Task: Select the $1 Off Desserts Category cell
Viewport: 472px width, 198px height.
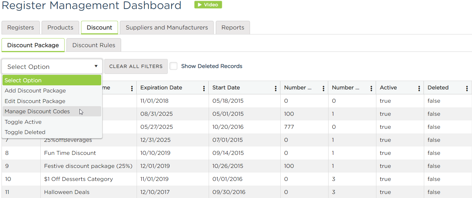Action: (x=88, y=179)
